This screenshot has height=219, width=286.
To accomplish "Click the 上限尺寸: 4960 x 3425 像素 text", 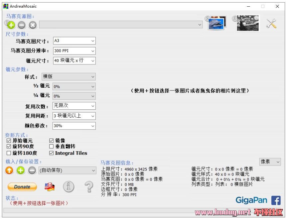I will click(x=129, y=169).
